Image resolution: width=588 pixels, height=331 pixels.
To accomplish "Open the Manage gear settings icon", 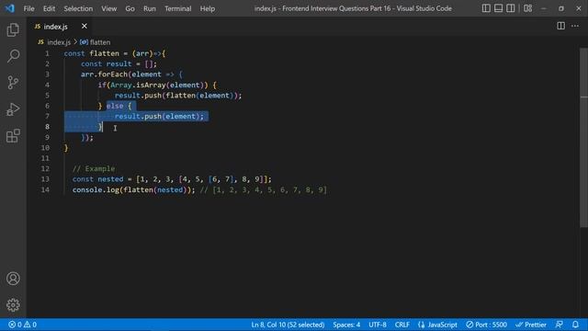I will point(13,304).
